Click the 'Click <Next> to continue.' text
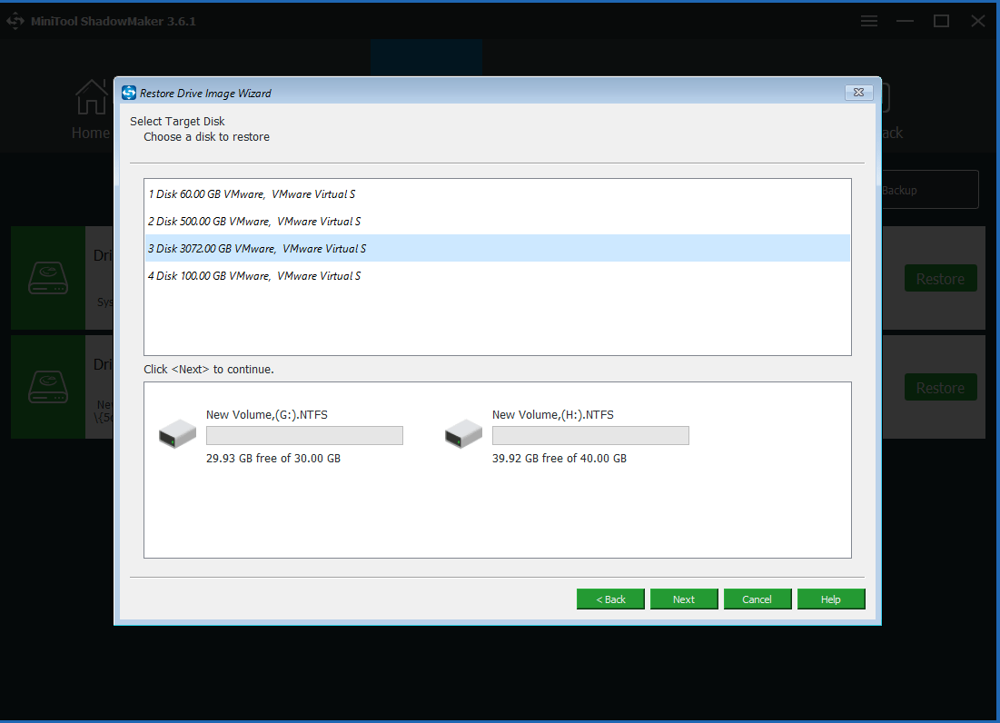 point(209,369)
